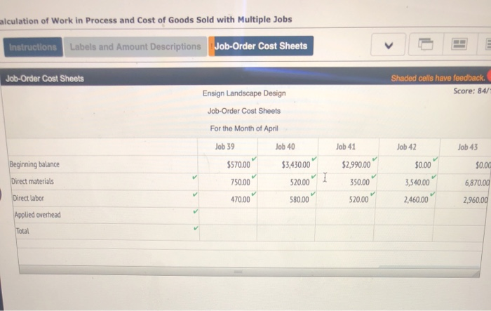Viewport: 491px width, 311px height.
Task: Click empty Job 39 Total cell
Action: click(x=228, y=232)
